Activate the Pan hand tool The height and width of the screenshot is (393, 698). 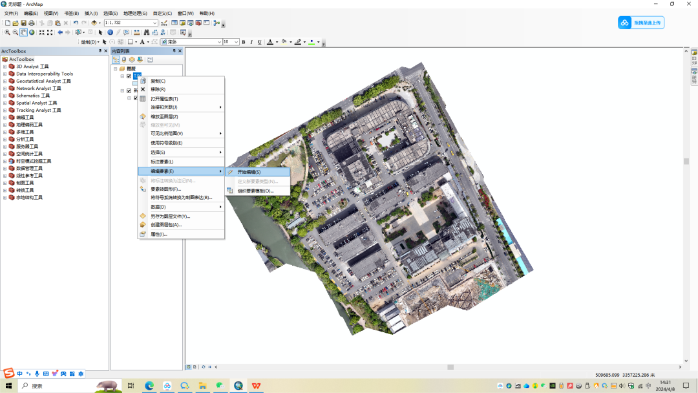click(x=24, y=32)
